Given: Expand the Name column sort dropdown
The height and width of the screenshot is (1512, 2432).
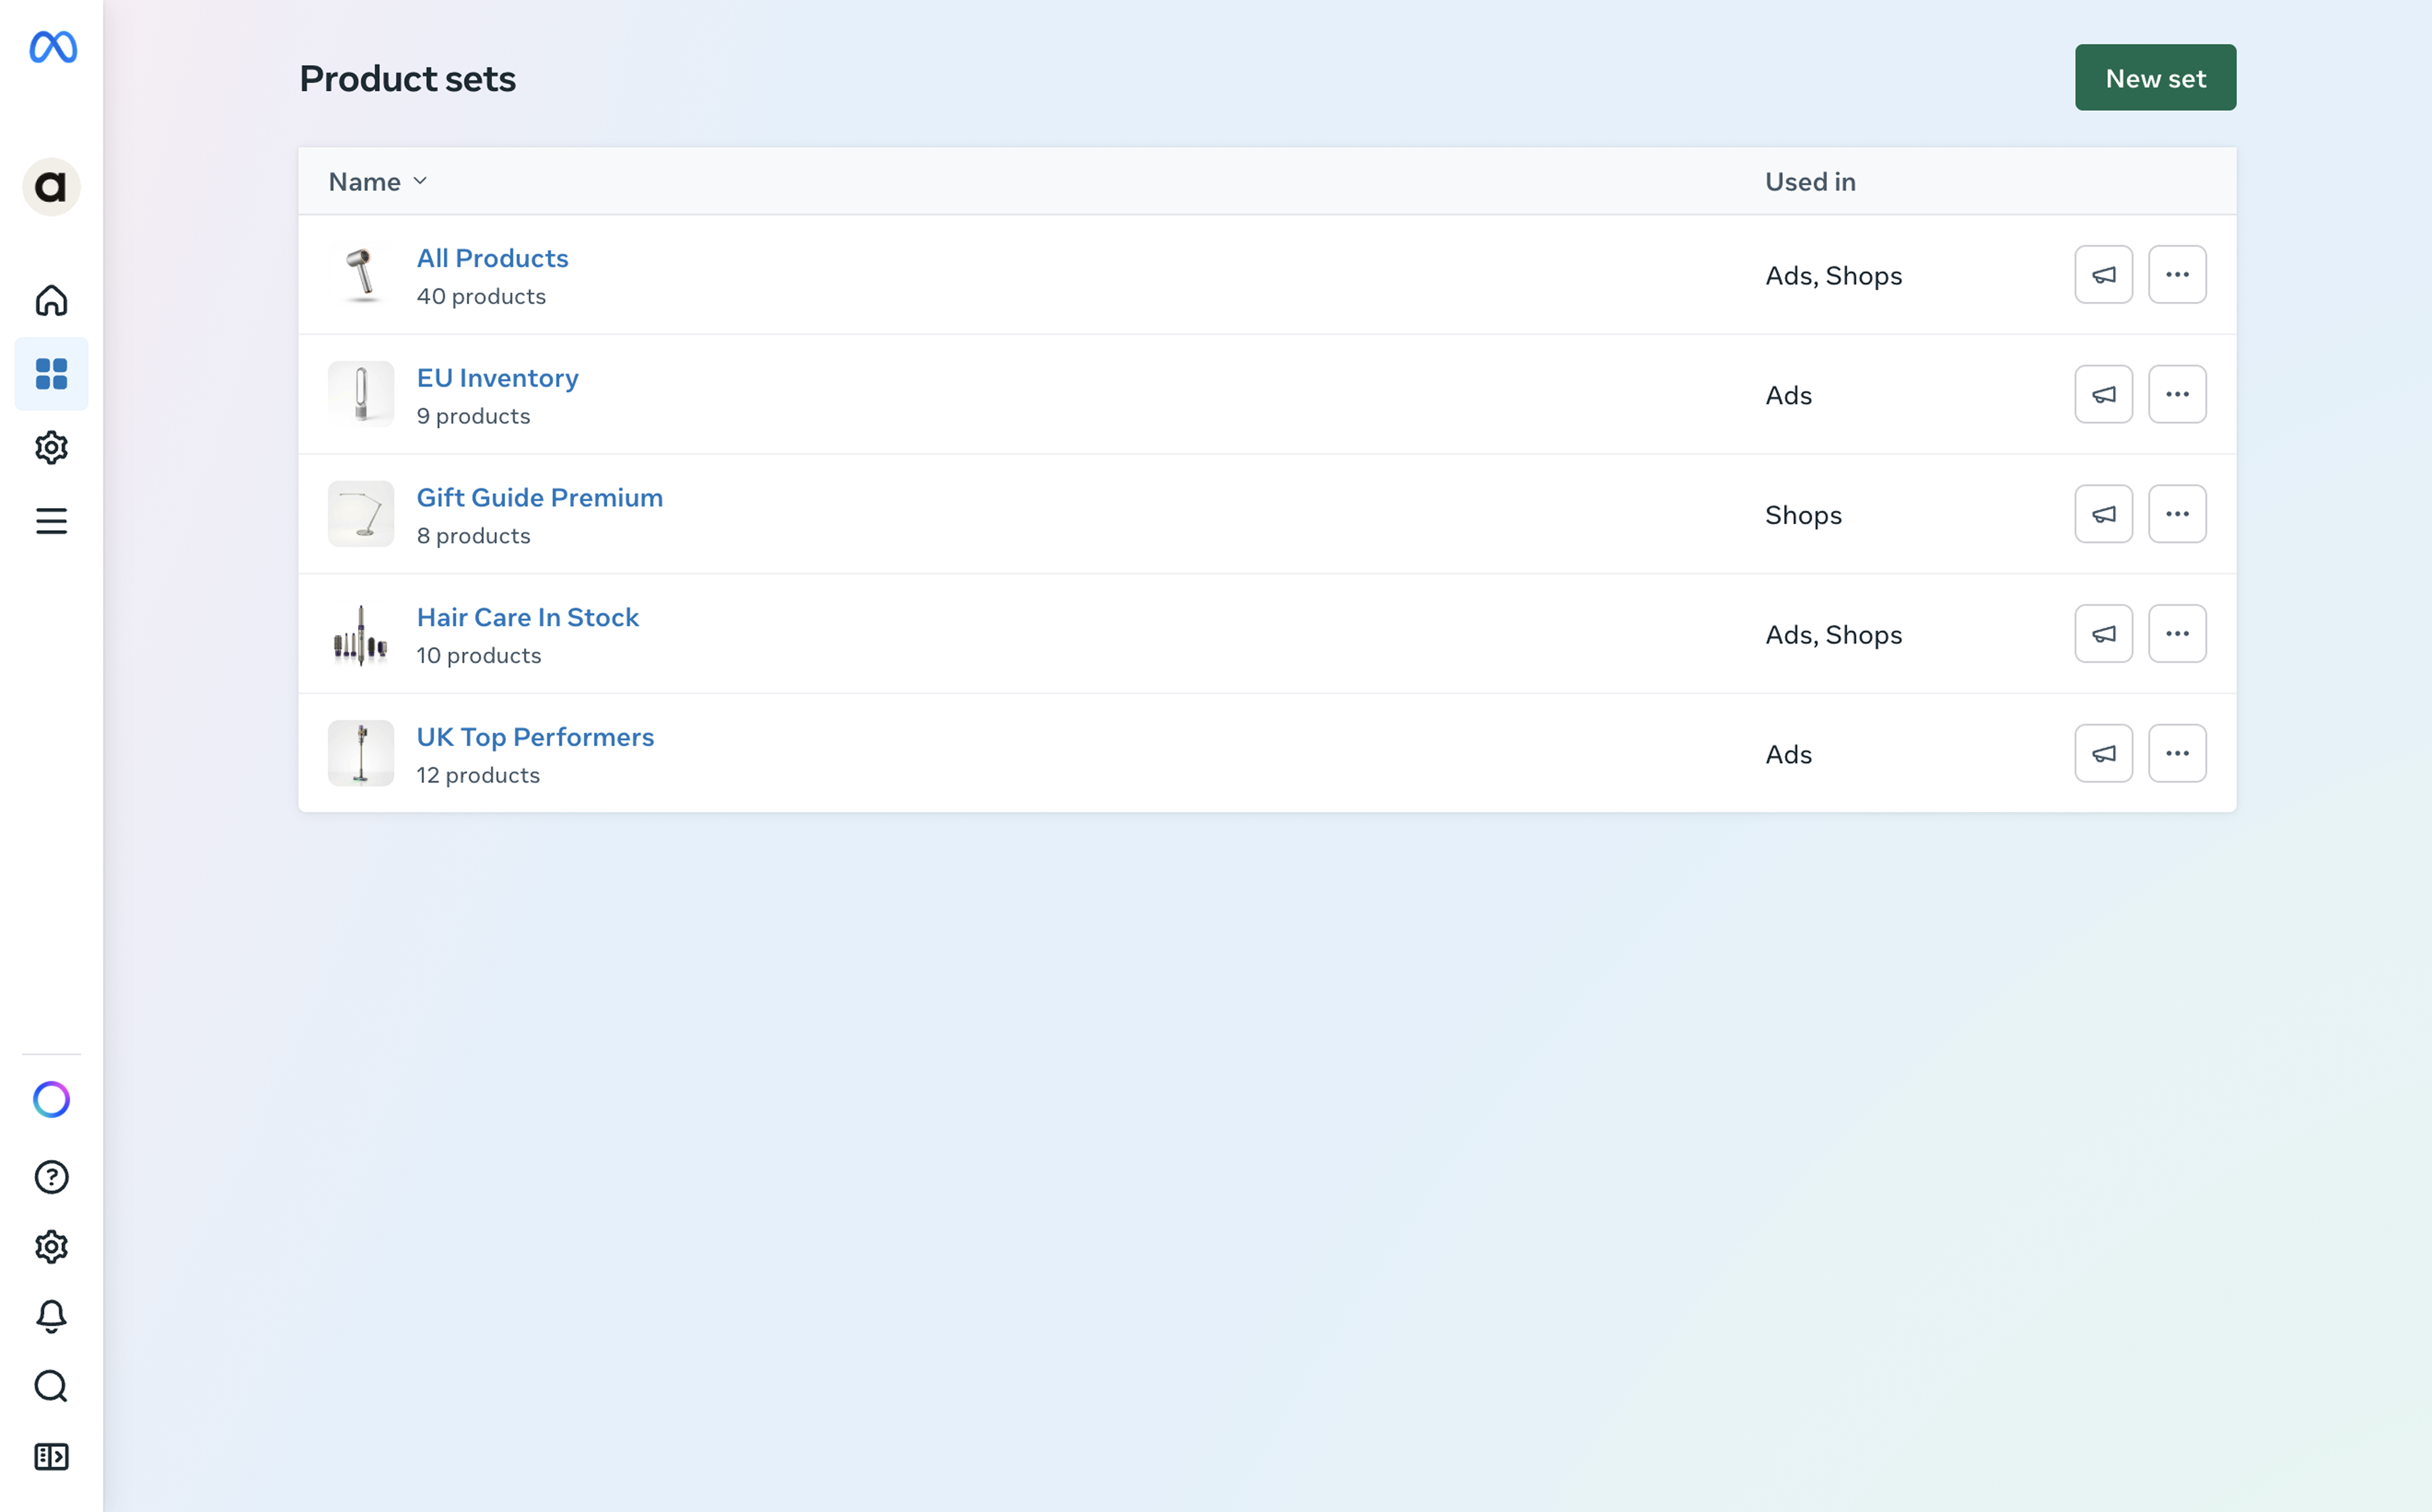Looking at the screenshot, I should (420, 181).
